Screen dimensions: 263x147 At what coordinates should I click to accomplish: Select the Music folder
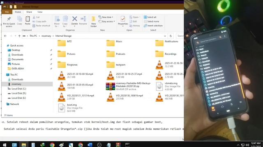tap(114, 43)
